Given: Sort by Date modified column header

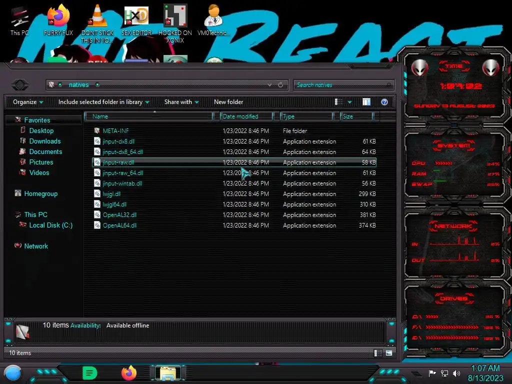Looking at the screenshot, I should pos(246,116).
